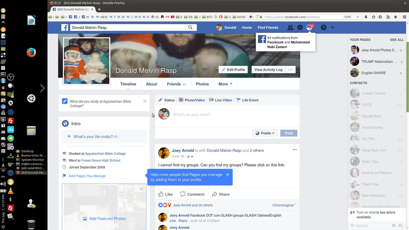The width and height of the screenshot is (409, 230).
Task: Select the Life Event composer tab
Action: click(247, 100)
